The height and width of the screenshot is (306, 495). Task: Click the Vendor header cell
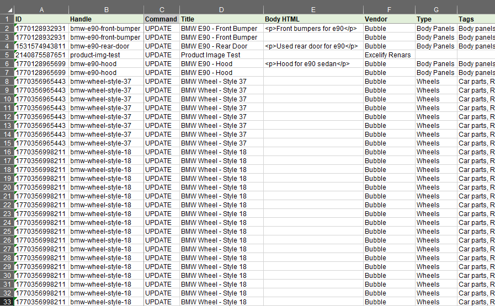[x=389, y=19]
